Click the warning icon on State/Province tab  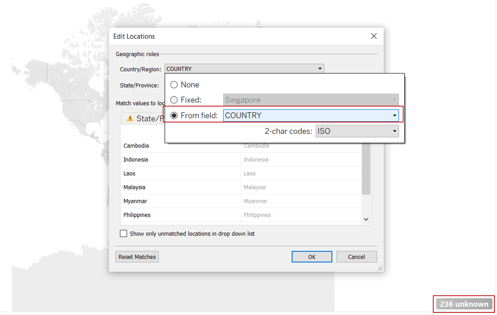tap(130, 118)
